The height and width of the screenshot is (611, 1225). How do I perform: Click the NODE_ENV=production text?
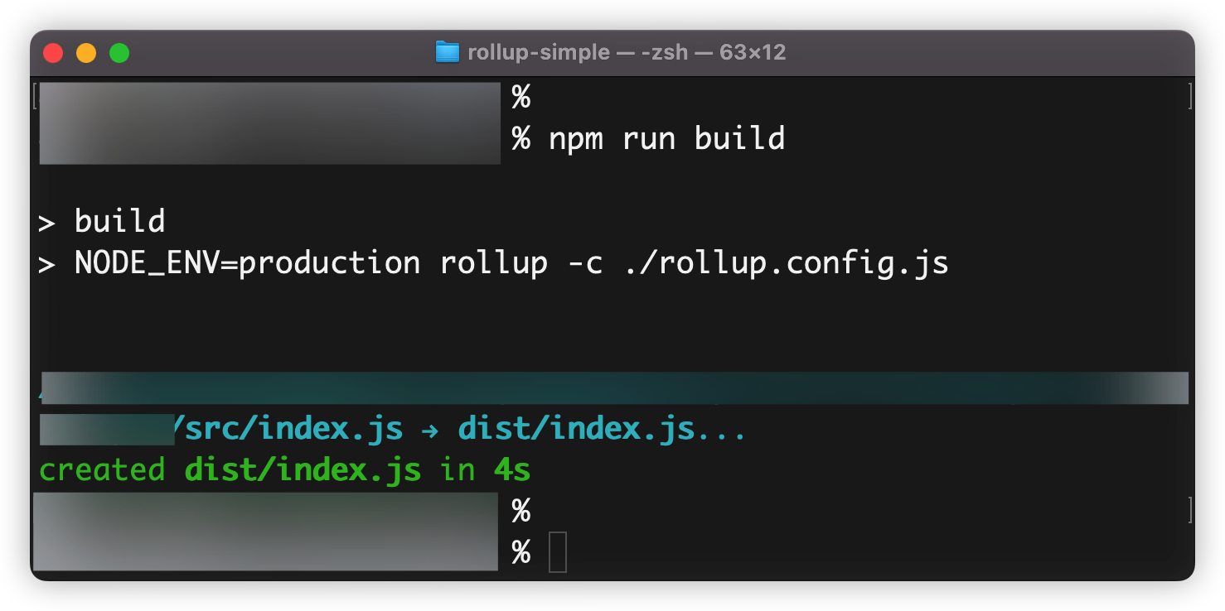(247, 263)
